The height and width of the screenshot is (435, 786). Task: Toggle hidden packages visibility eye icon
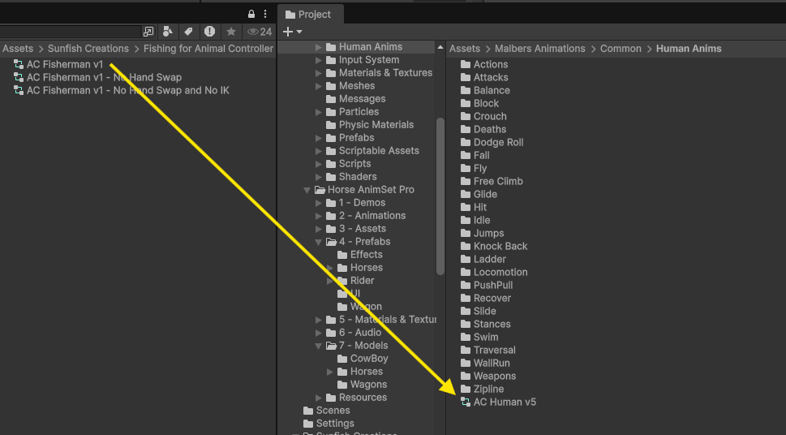(260, 32)
